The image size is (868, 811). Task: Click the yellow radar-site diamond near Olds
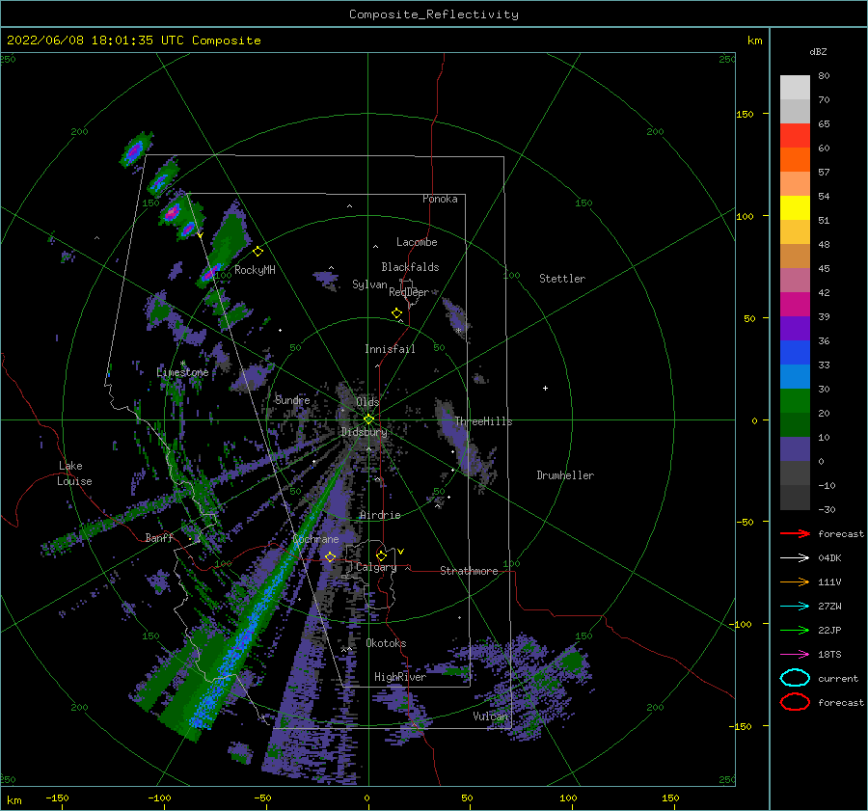click(x=368, y=419)
